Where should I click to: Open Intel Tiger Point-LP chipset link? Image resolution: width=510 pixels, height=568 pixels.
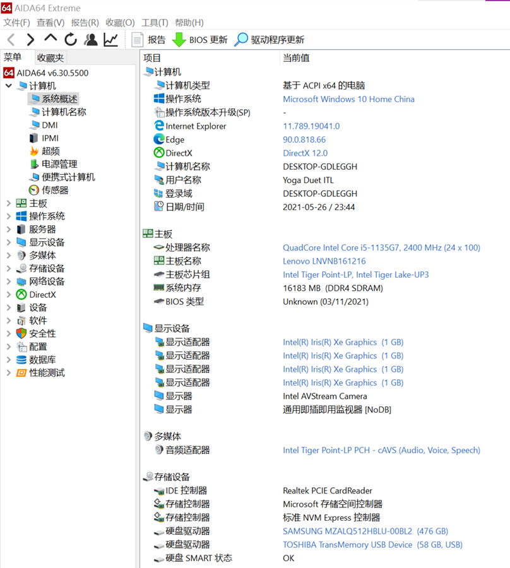tap(356, 275)
